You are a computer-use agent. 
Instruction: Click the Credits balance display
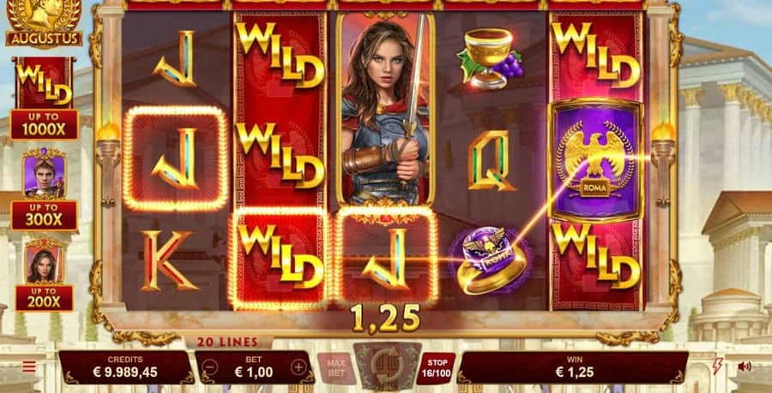pos(125,367)
